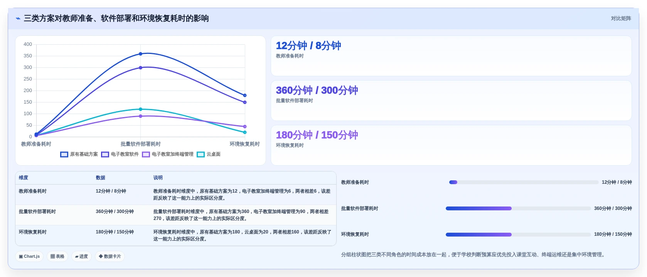The height and width of the screenshot is (277, 647).
Task: Click the 电子教室软件 legend label
Action: 125,154
